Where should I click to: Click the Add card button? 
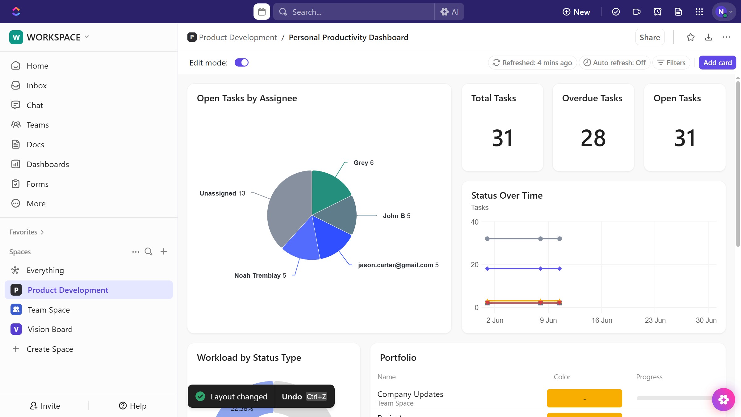coord(717,63)
